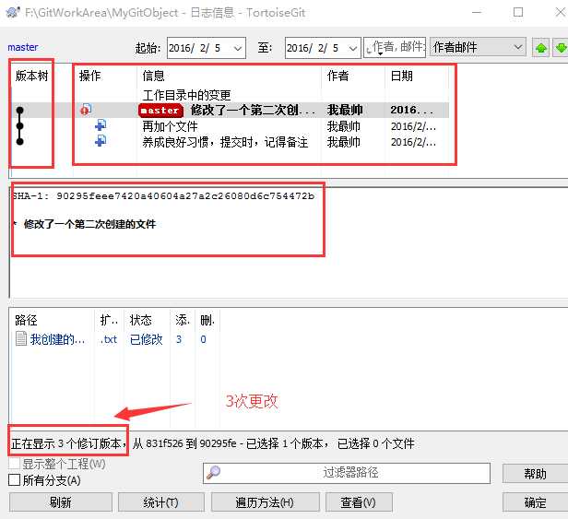Click the 刷新 button

[x=61, y=502]
